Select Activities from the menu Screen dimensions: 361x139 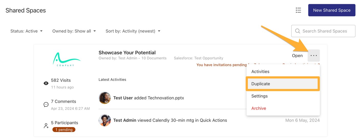click(x=283, y=72)
